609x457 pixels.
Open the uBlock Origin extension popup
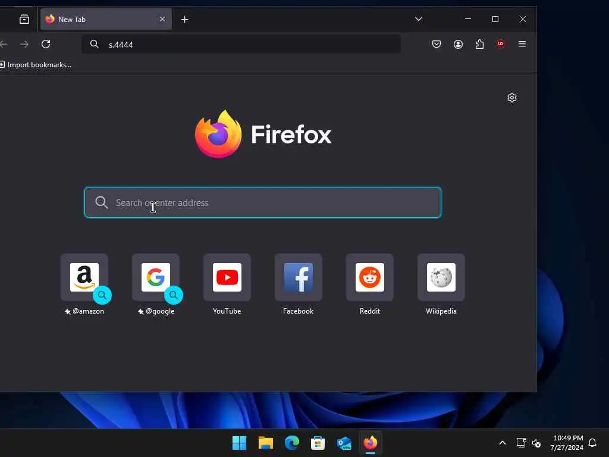(501, 44)
